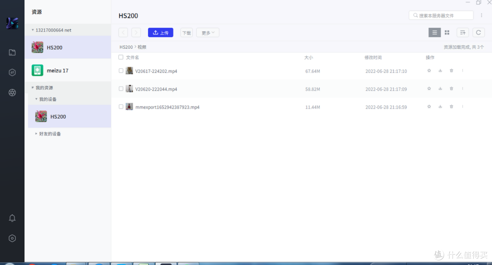Sort by the 文件名 column header
Viewport: 492px width, 265px height.
point(133,57)
